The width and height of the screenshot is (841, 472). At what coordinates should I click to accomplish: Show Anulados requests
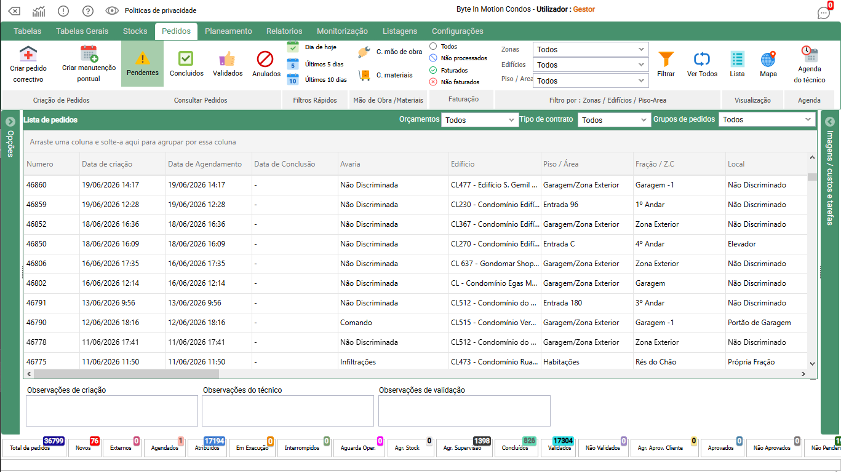click(265, 59)
